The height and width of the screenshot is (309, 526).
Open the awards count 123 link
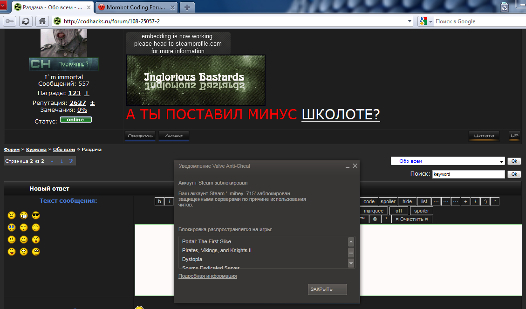tap(75, 93)
